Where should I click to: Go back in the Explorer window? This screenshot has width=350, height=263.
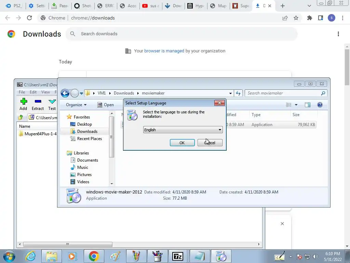pyautogui.click(x=65, y=93)
